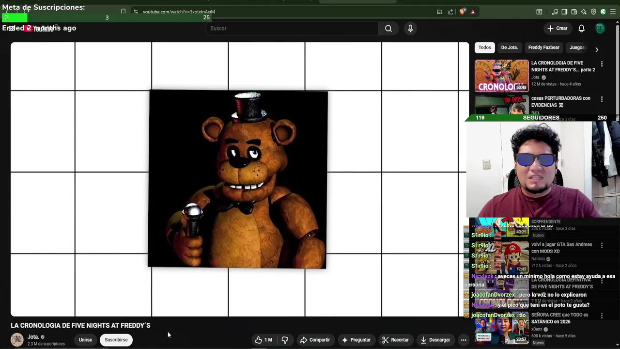Image resolution: width=620 pixels, height=349 pixels.
Task: Open LA CRONOLOGIA DE FIVE NIGHTS parte 2 title
Action: [x=563, y=66]
